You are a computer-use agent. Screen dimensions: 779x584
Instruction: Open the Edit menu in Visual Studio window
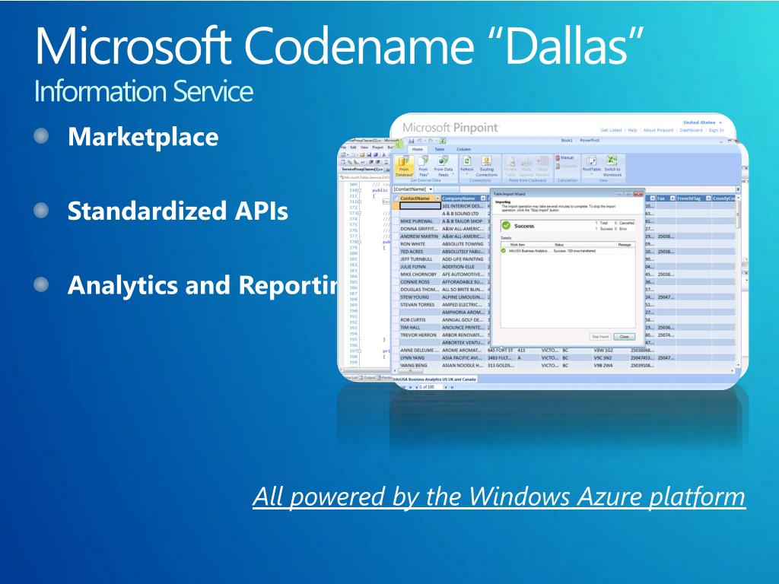click(x=353, y=148)
